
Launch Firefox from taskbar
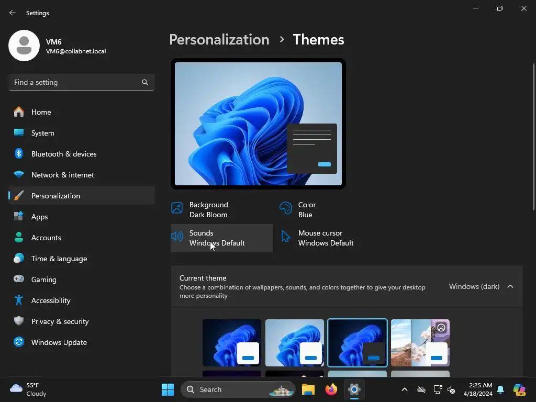(x=331, y=389)
